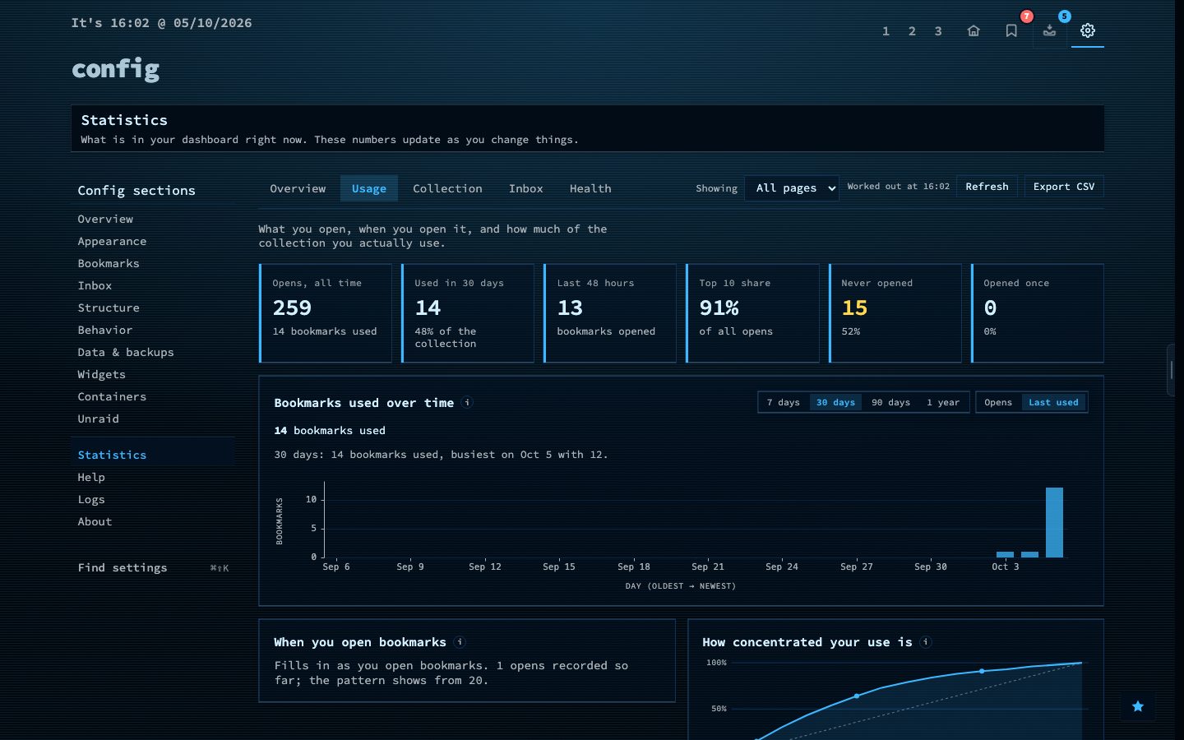
Task: Open the Overview config section in the sidebar
Action: pos(153,219)
